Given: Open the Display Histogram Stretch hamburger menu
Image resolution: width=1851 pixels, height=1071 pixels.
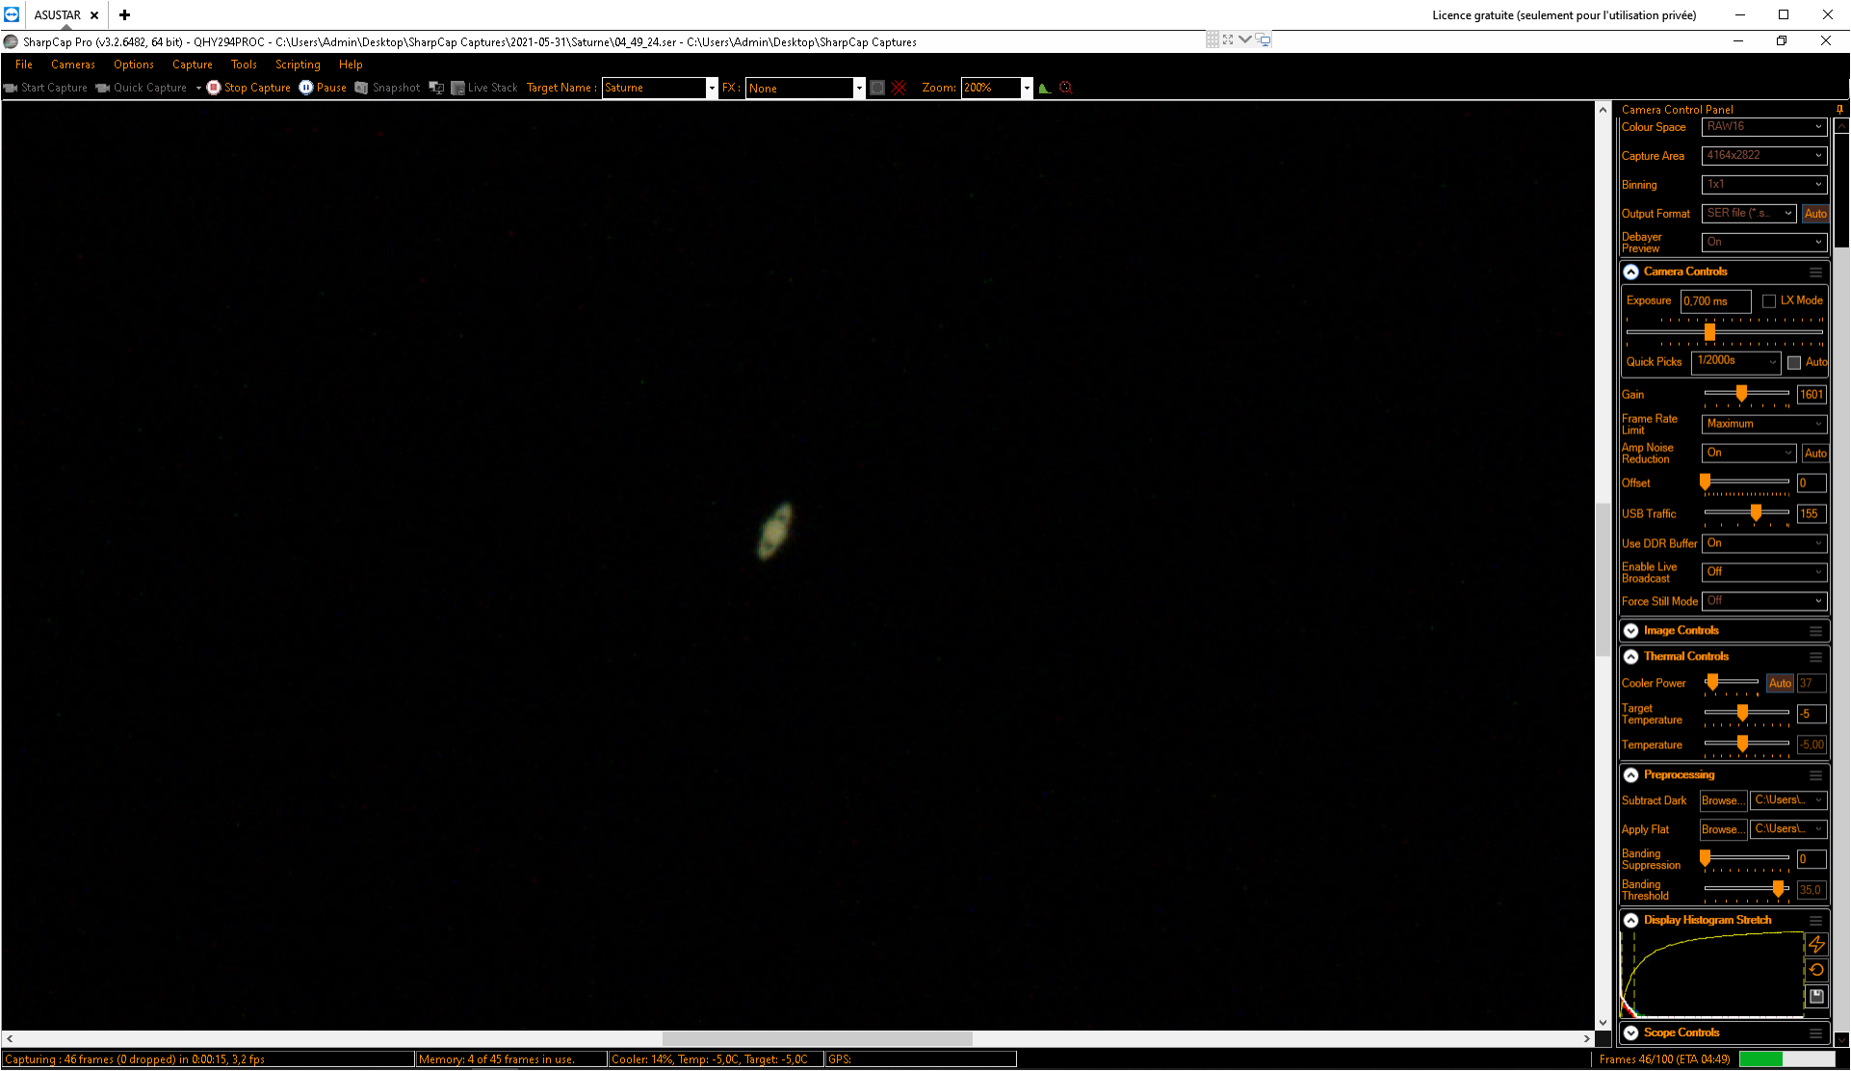Looking at the screenshot, I should coord(1815,921).
